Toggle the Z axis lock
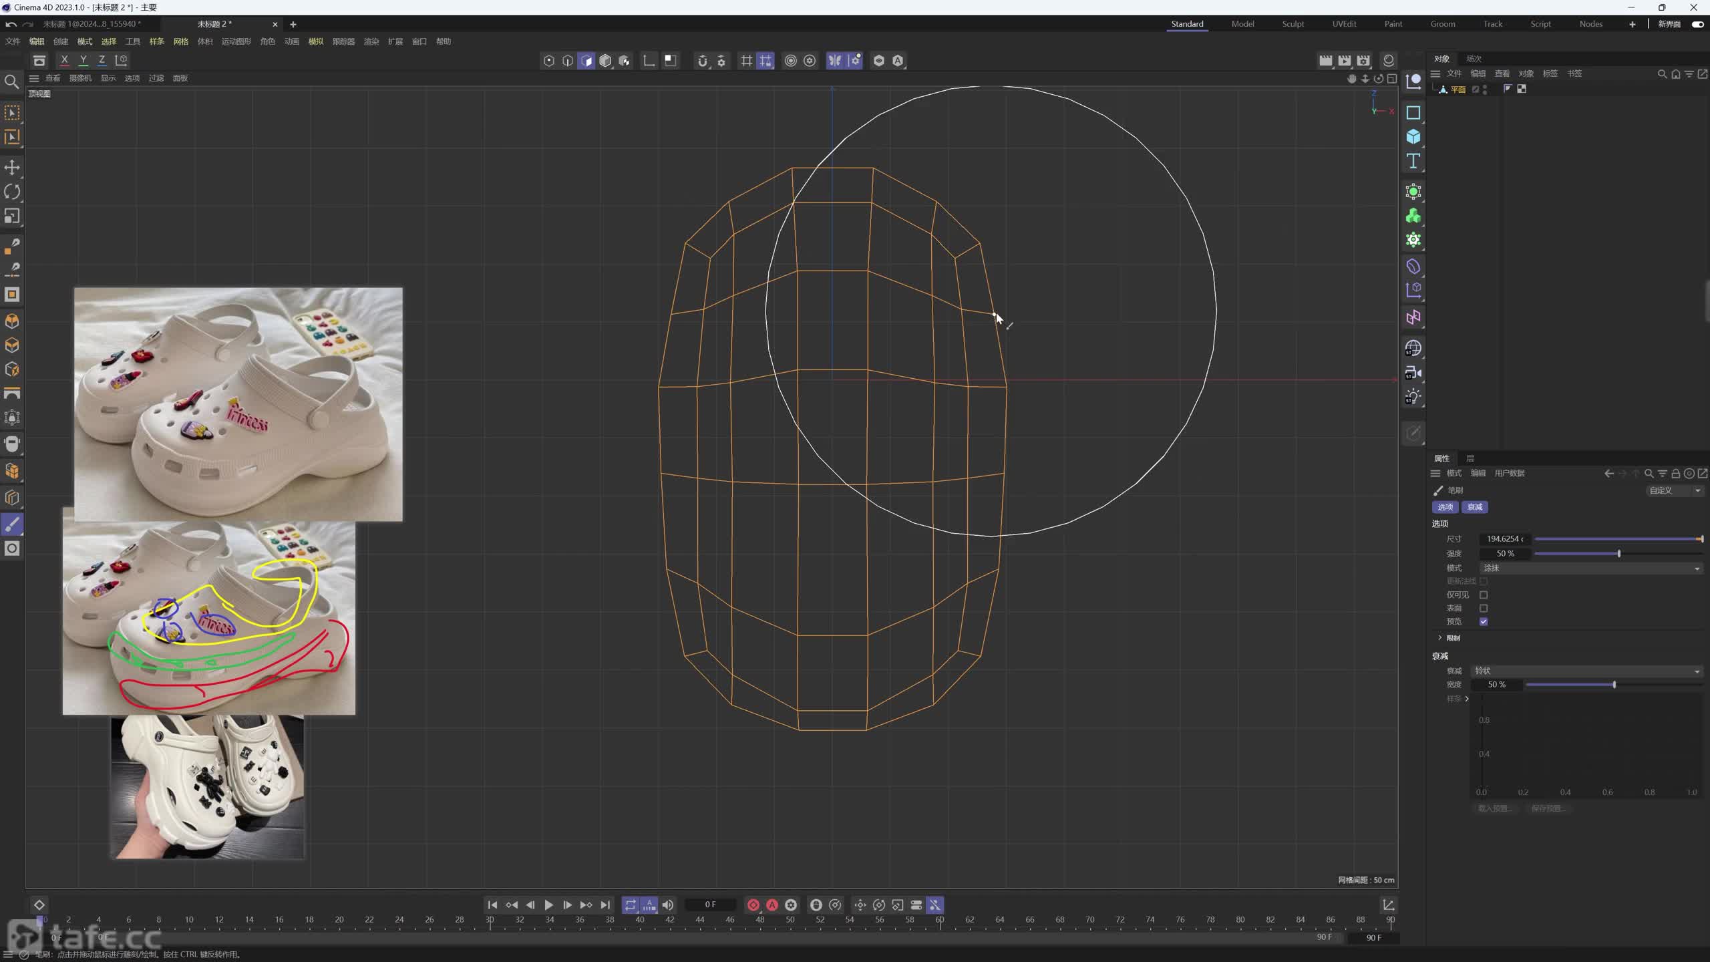The image size is (1710, 962). coord(102,60)
